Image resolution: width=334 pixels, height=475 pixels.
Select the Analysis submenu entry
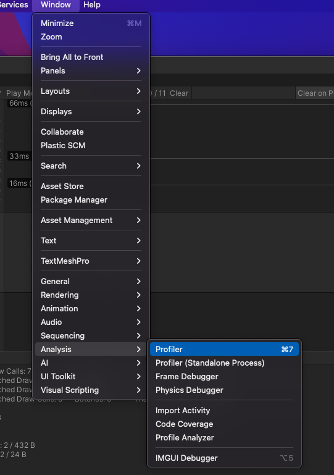tap(91, 349)
